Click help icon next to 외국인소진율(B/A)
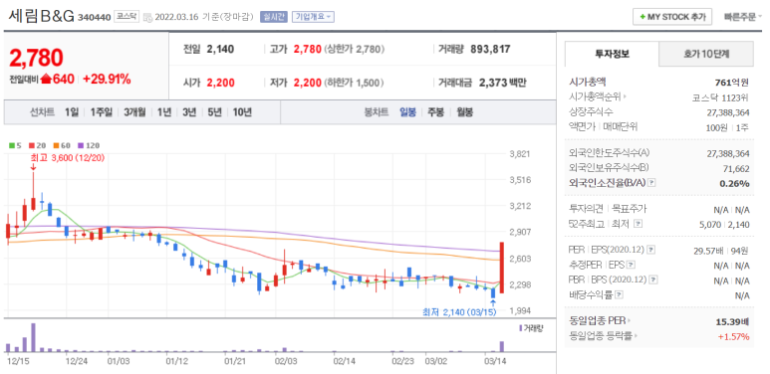Image resolution: width=770 pixels, height=374 pixels. [651, 183]
